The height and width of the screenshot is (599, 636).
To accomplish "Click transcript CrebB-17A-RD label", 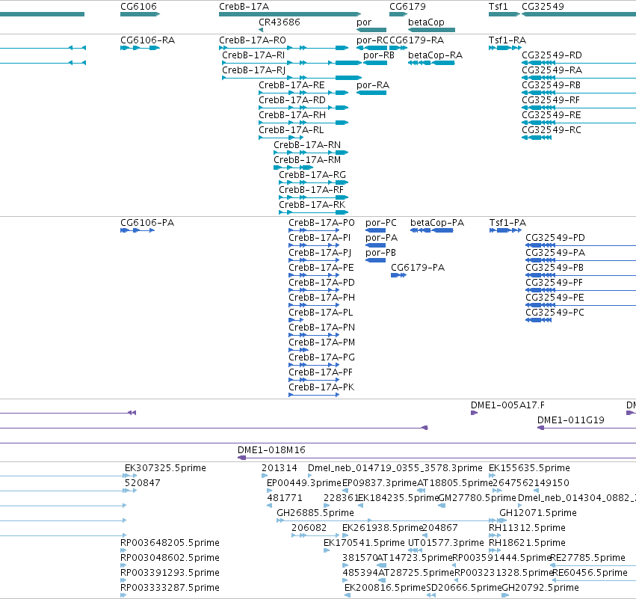I will (292, 100).
